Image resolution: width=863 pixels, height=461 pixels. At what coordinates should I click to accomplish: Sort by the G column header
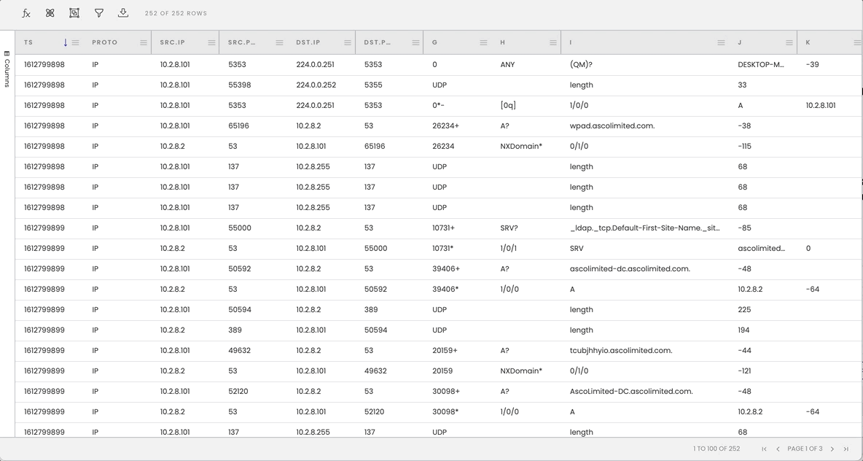click(435, 42)
